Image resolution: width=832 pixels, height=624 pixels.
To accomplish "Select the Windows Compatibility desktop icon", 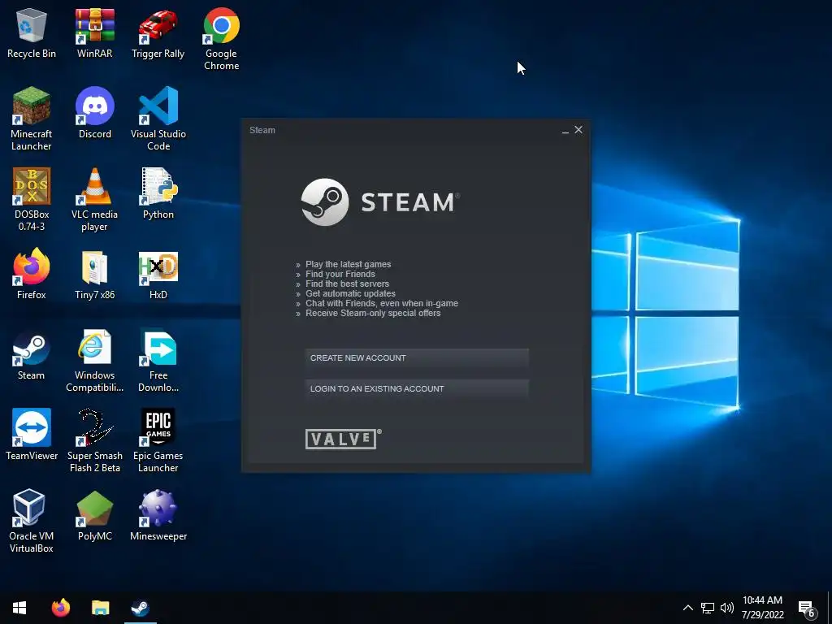I will click(94, 361).
